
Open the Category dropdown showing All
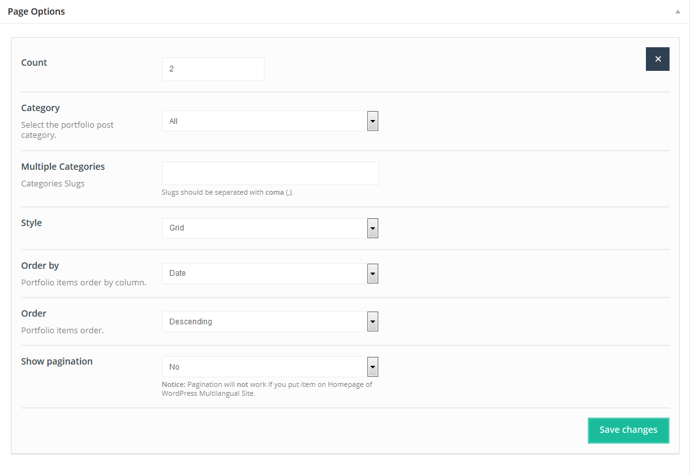pyautogui.click(x=264, y=121)
